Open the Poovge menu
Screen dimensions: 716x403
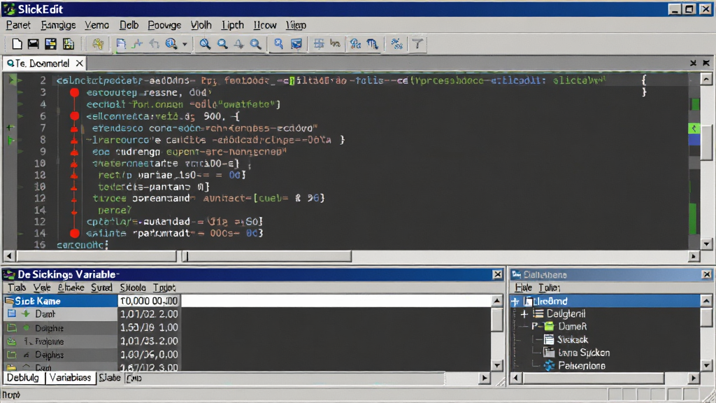164,25
